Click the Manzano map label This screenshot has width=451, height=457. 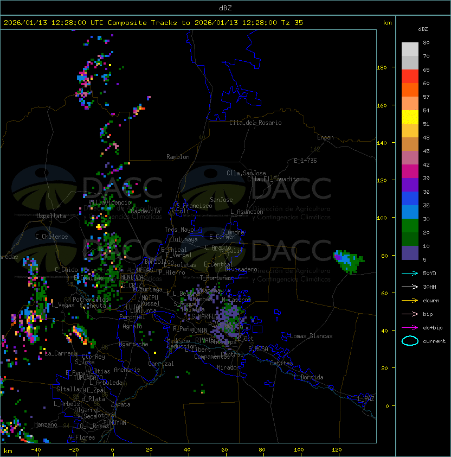point(46,424)
